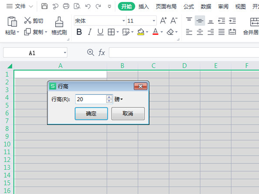Expand the 粘贴 dropdown arrow

(x=18, y=32)
